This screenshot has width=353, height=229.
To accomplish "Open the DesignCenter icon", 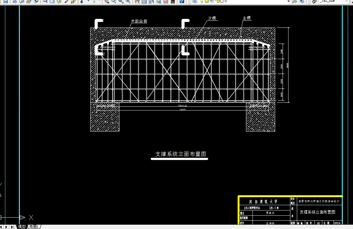I will coord(144,1).
